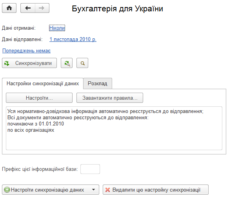229x199 pixels.
Task: Navigate back with the left arrow
Action: point(28,8)
